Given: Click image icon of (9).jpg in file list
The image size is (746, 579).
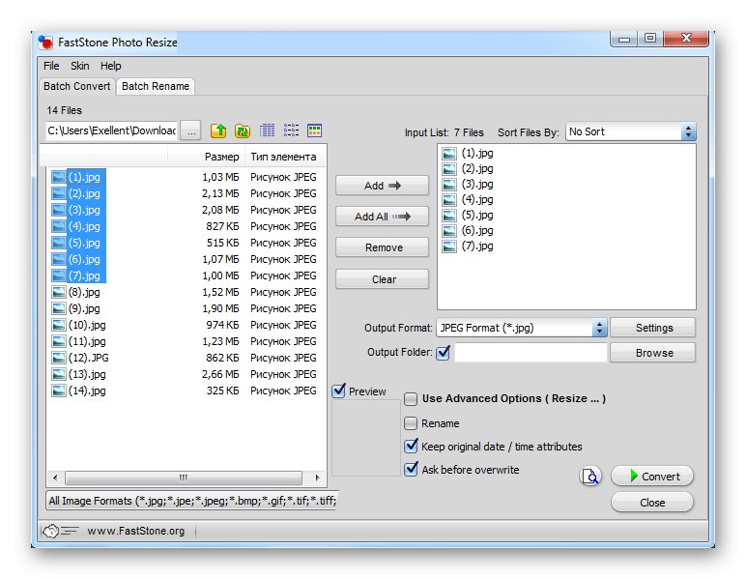Looking at the screenshot, I should 59,308.
